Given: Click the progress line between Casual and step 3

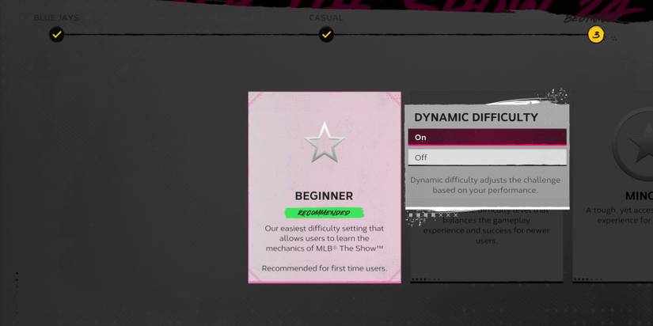Looking at the screenshot, I should [x=459, y=35].
